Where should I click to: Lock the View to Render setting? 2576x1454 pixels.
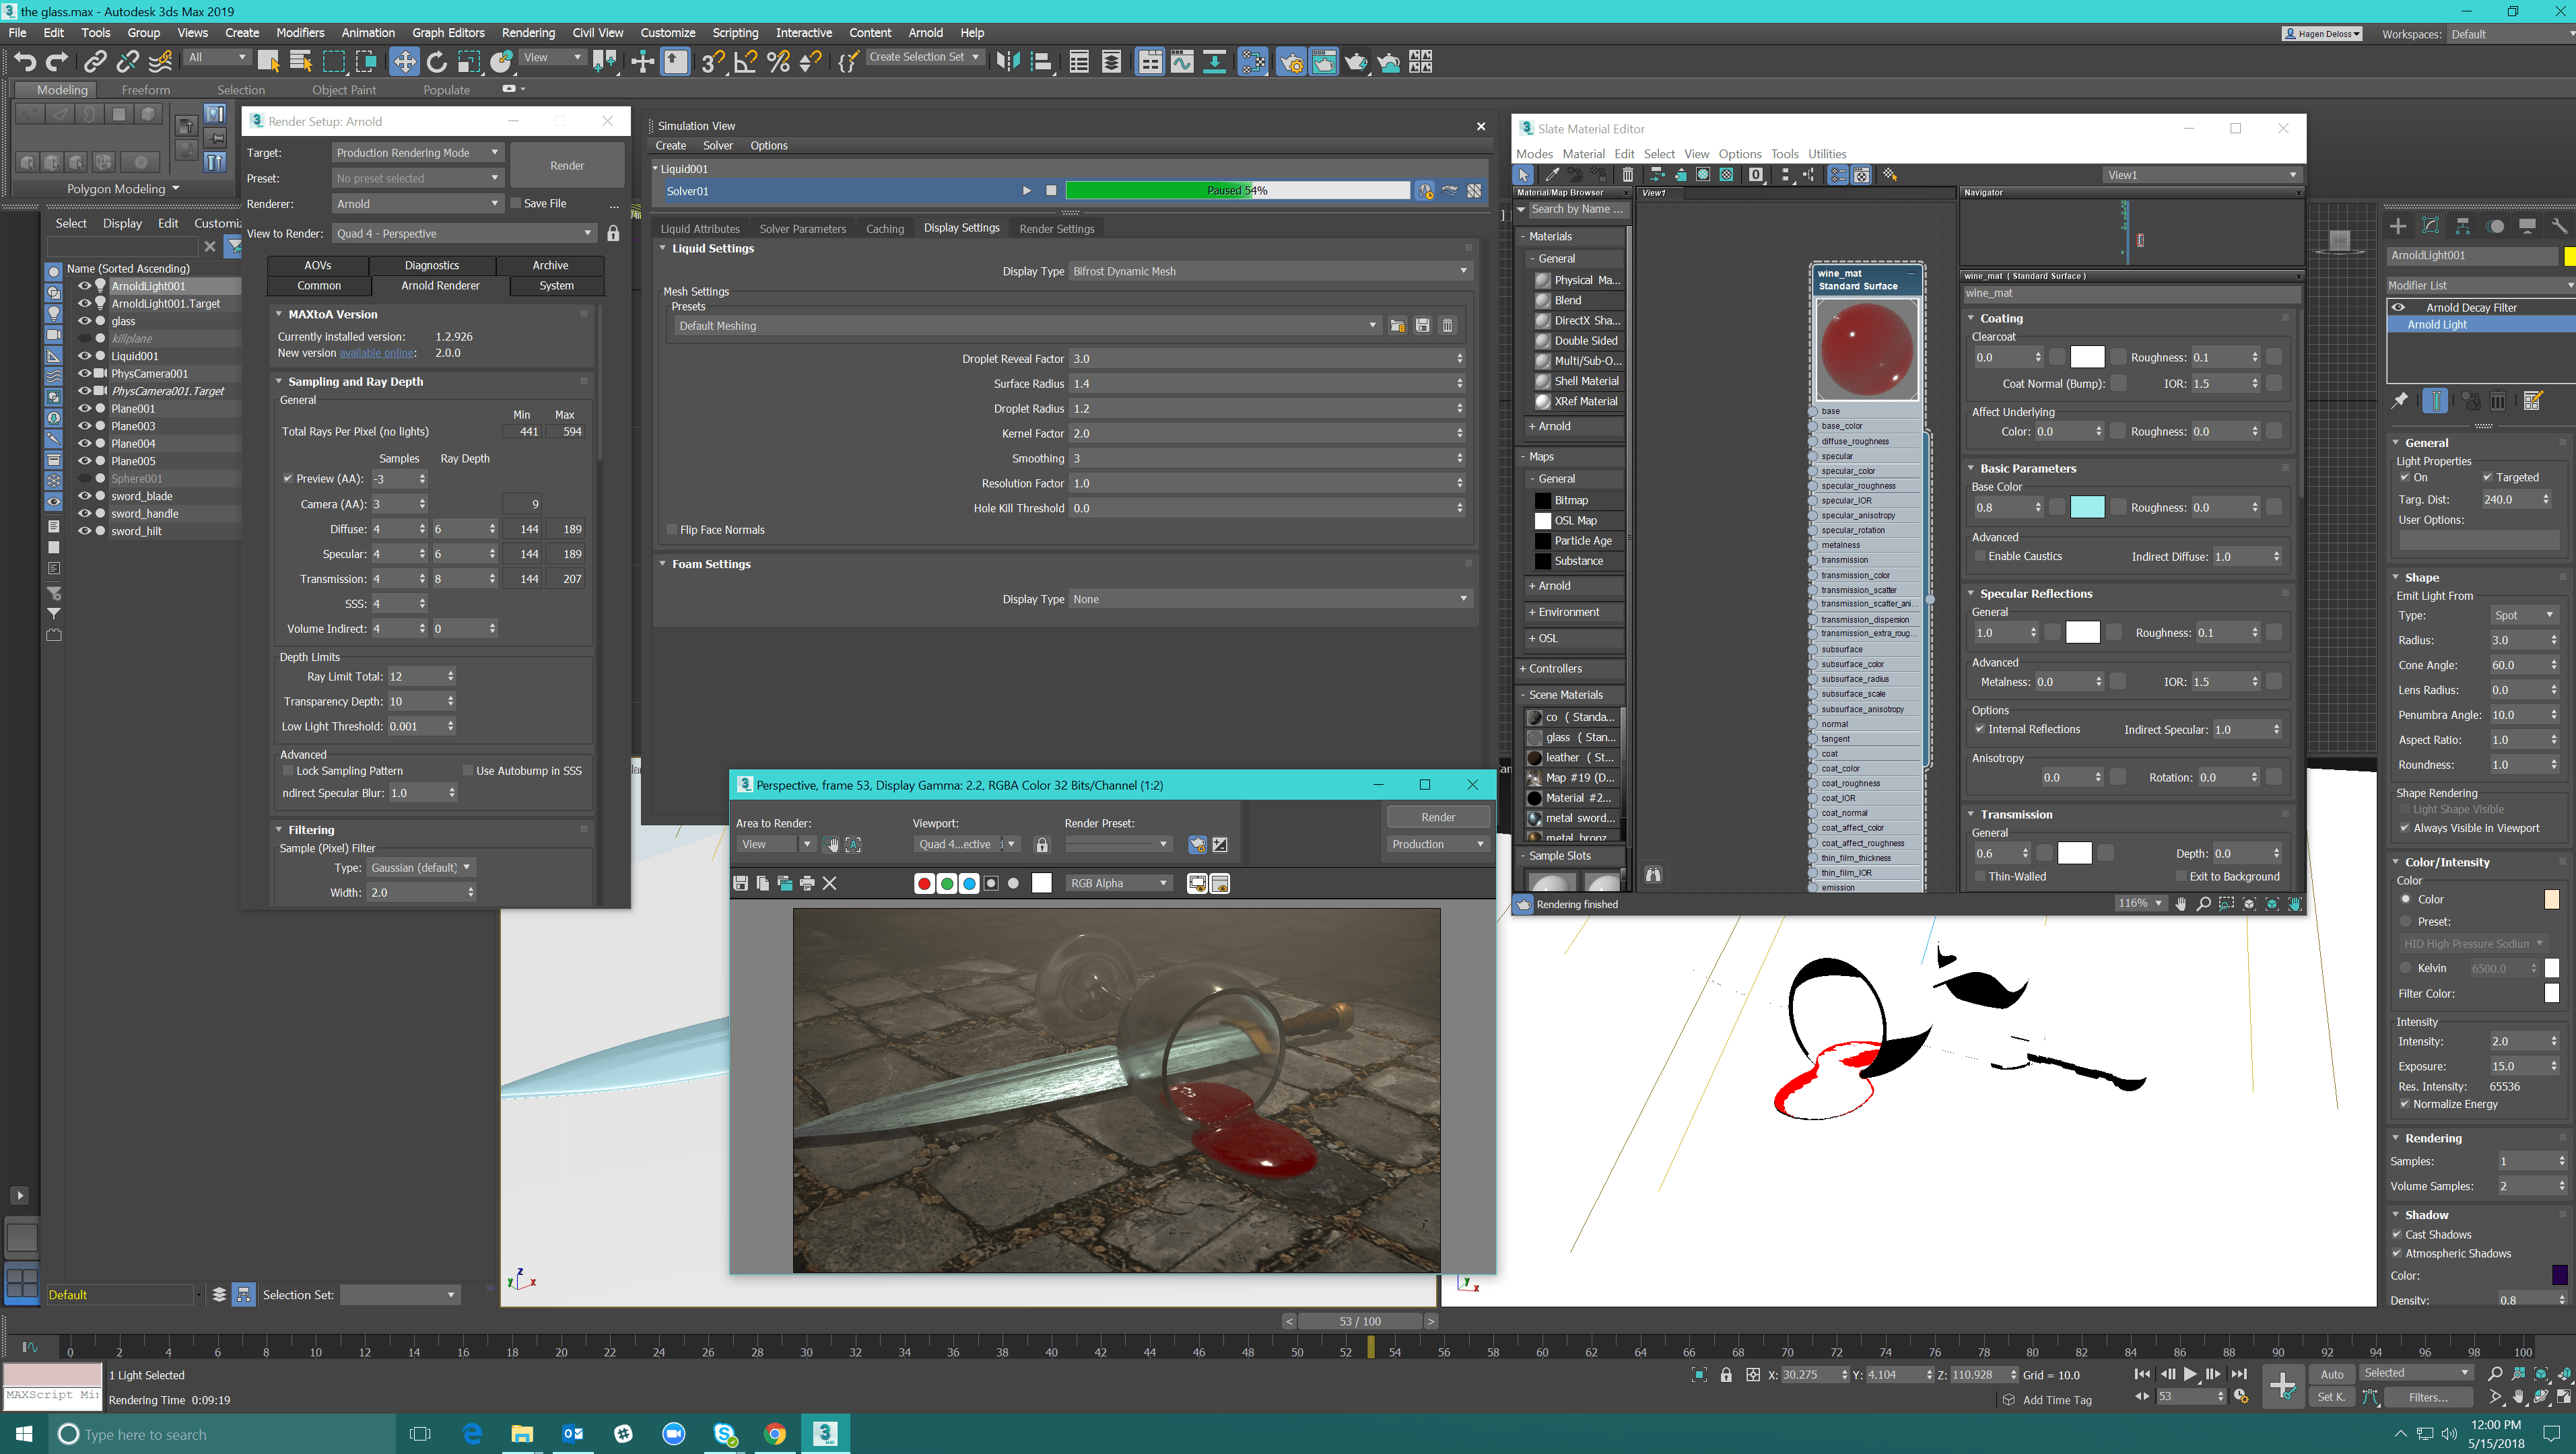(613, 233)
